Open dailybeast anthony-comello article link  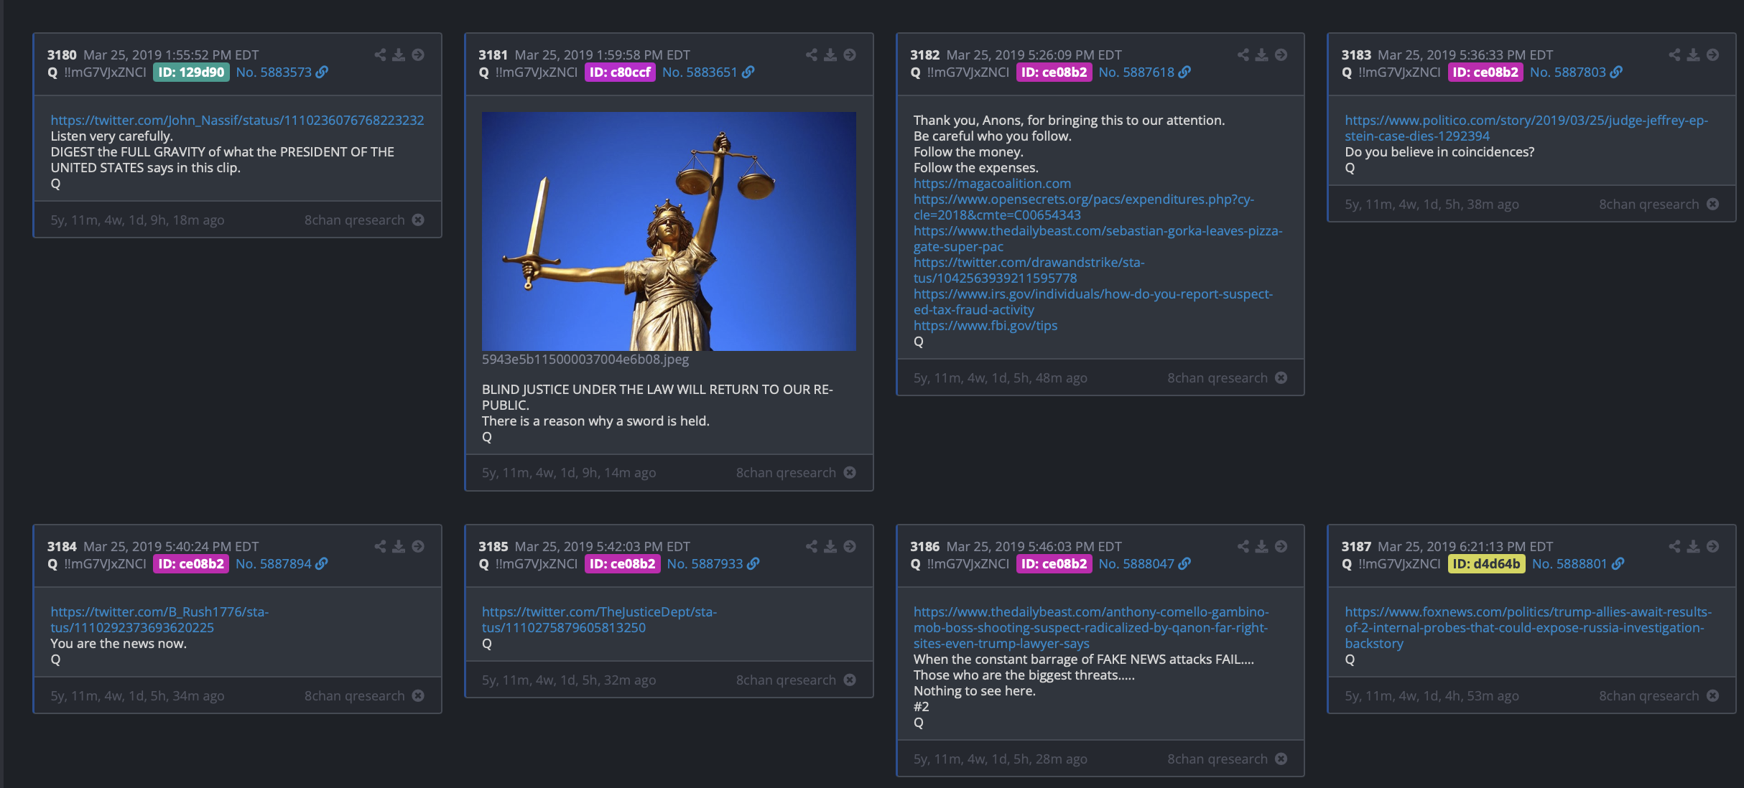click(1091, 627)
